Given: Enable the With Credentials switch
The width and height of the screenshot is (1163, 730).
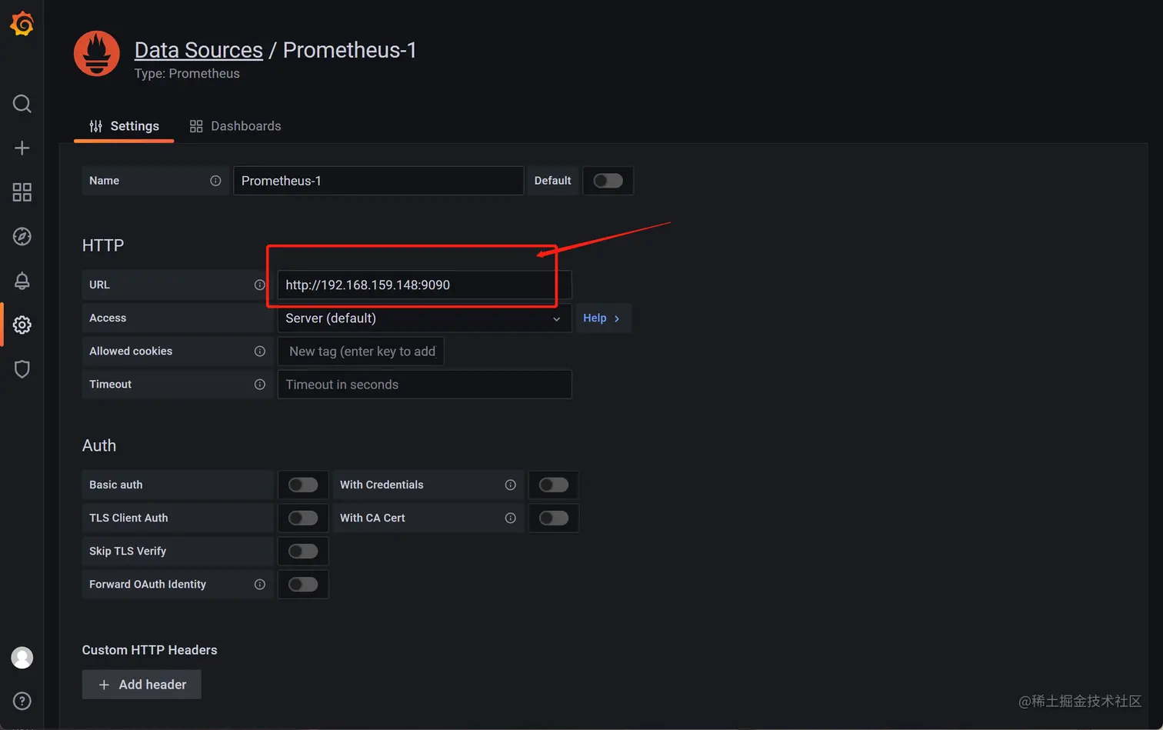Looking at the screenshot, I should (x=554, y=485).
